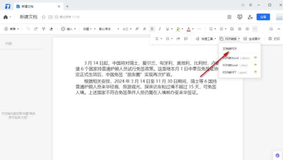Click the clear formatting eraser icon

(x=51, y=29)
